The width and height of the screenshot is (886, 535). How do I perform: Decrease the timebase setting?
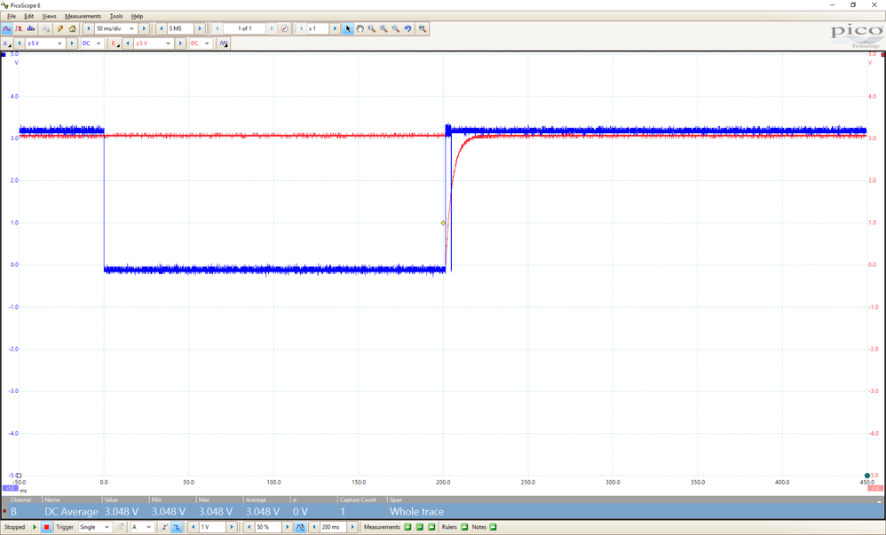(88, 28)
